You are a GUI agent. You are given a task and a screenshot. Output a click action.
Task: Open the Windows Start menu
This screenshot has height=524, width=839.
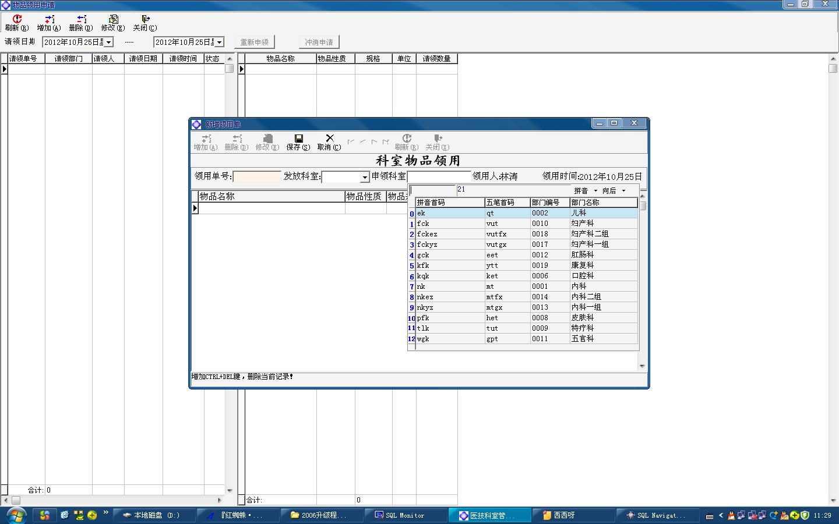click(x=15, y=515)
